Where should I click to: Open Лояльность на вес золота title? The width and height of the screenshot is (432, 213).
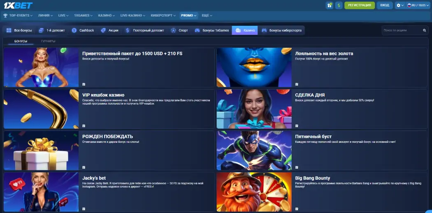pos(324,54)
